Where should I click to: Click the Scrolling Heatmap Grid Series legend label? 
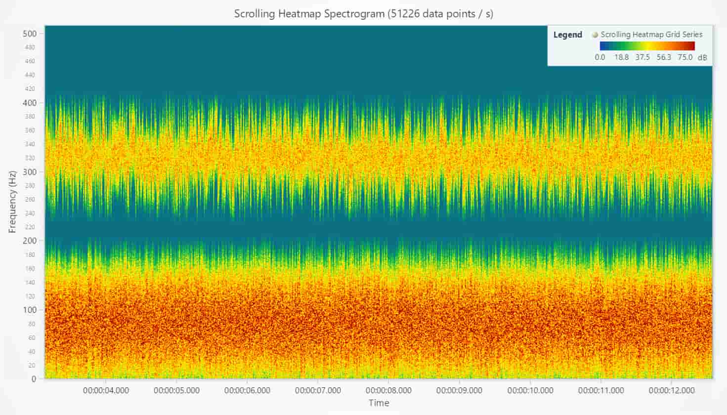click(651, 35)
